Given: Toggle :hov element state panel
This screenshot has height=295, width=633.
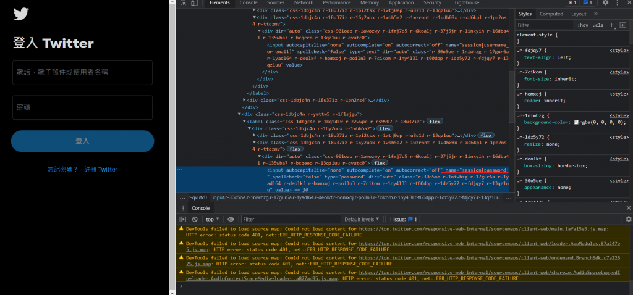Looking at the screenshot, I should point(582,25).
